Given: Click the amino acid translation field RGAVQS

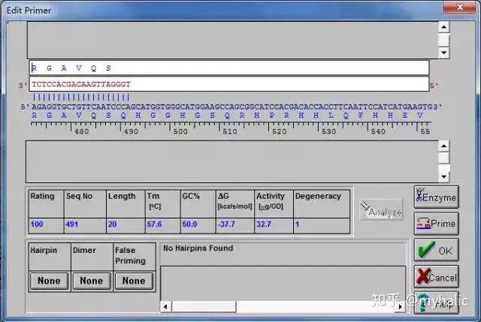Looking at the screenshot, I should coord(228,68).
